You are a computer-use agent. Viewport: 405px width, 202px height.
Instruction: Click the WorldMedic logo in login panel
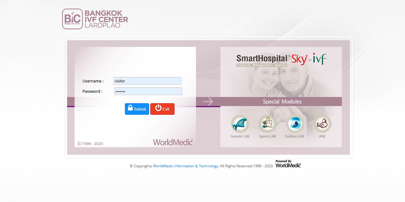click(173, 142)
